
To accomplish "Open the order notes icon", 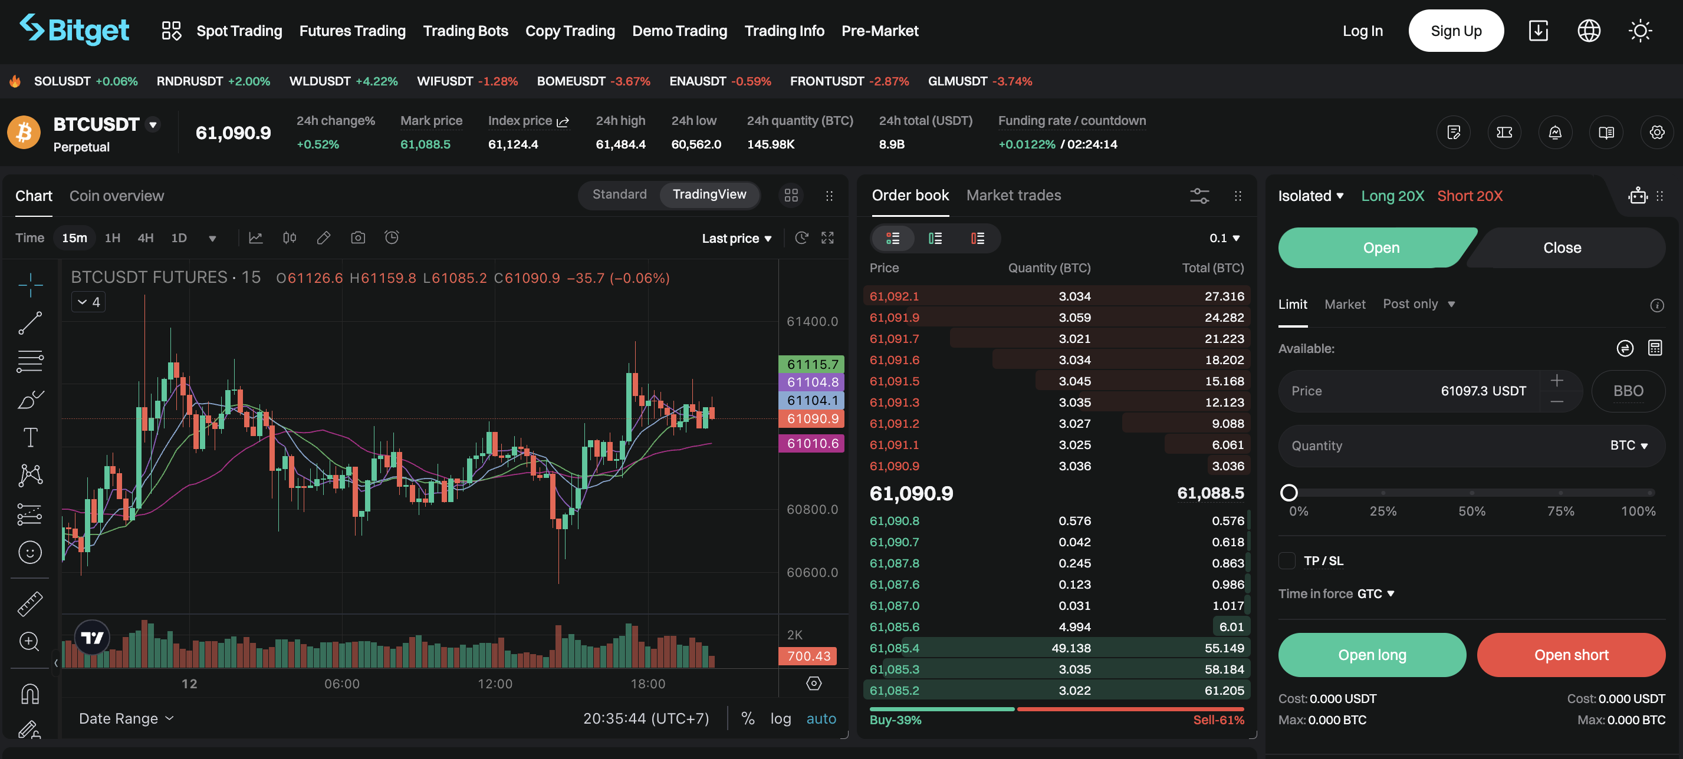I will pyautogui.click(x=1454, y=133).
